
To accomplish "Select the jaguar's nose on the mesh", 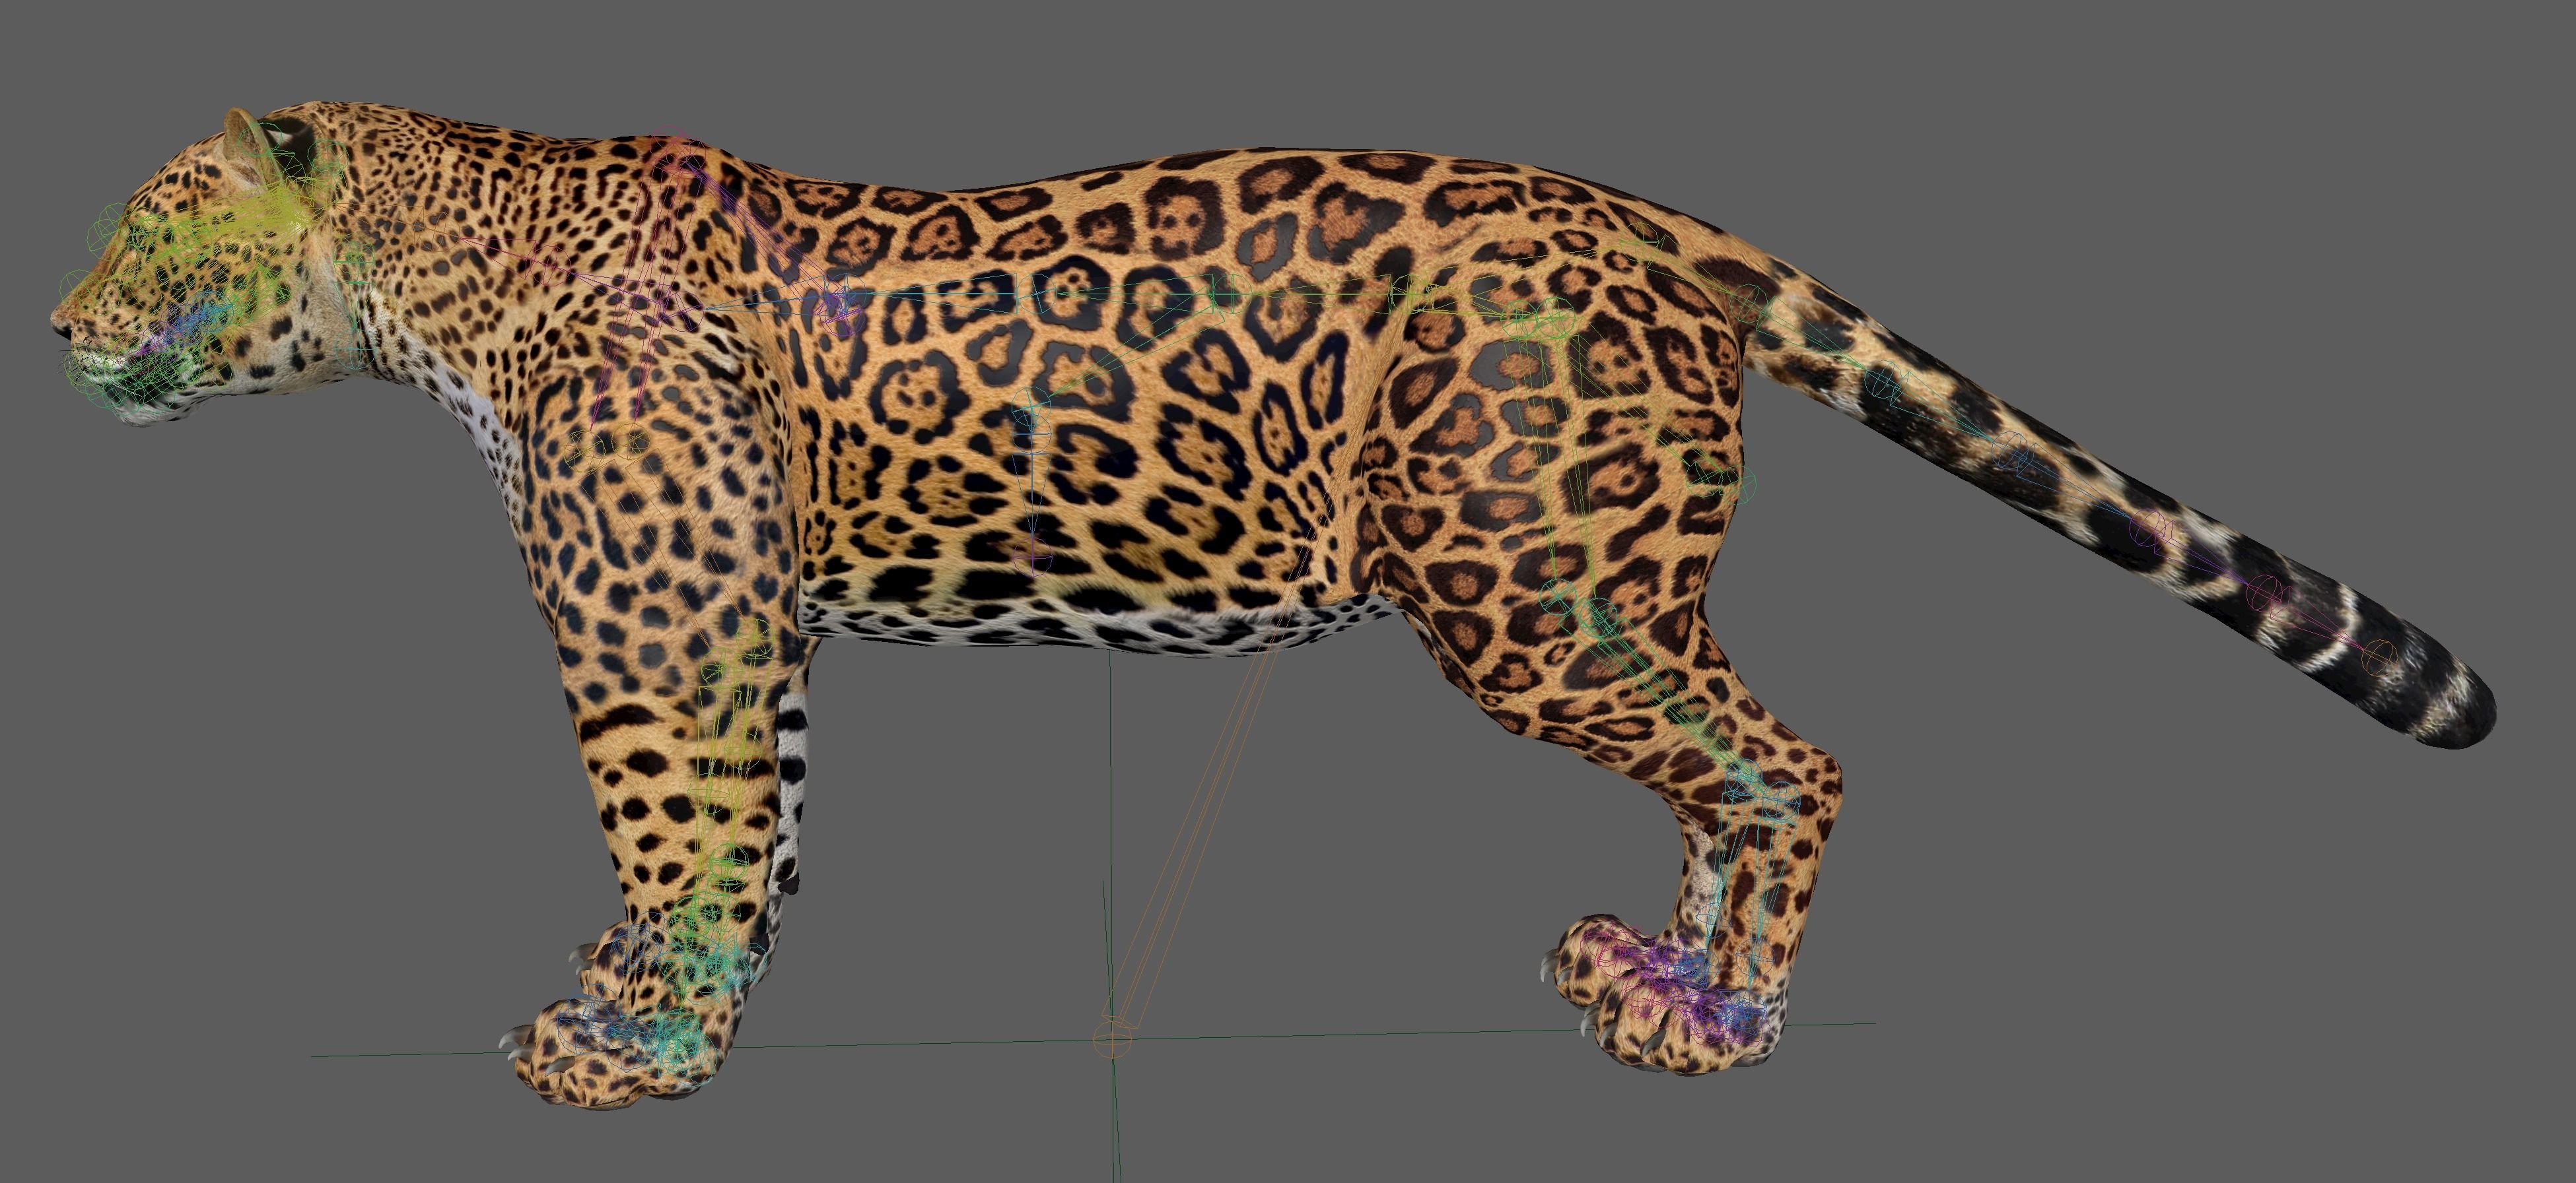I will [x=63, y=325].
